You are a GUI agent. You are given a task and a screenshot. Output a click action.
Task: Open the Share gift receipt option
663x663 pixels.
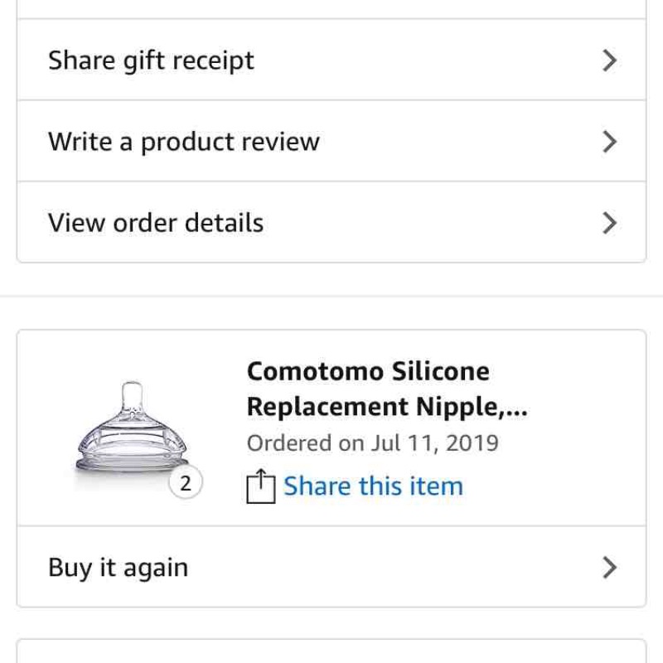point(331,60)
